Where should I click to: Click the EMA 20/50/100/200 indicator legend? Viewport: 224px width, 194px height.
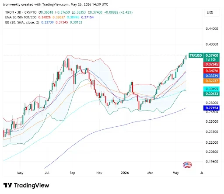(x=21, y=17)
